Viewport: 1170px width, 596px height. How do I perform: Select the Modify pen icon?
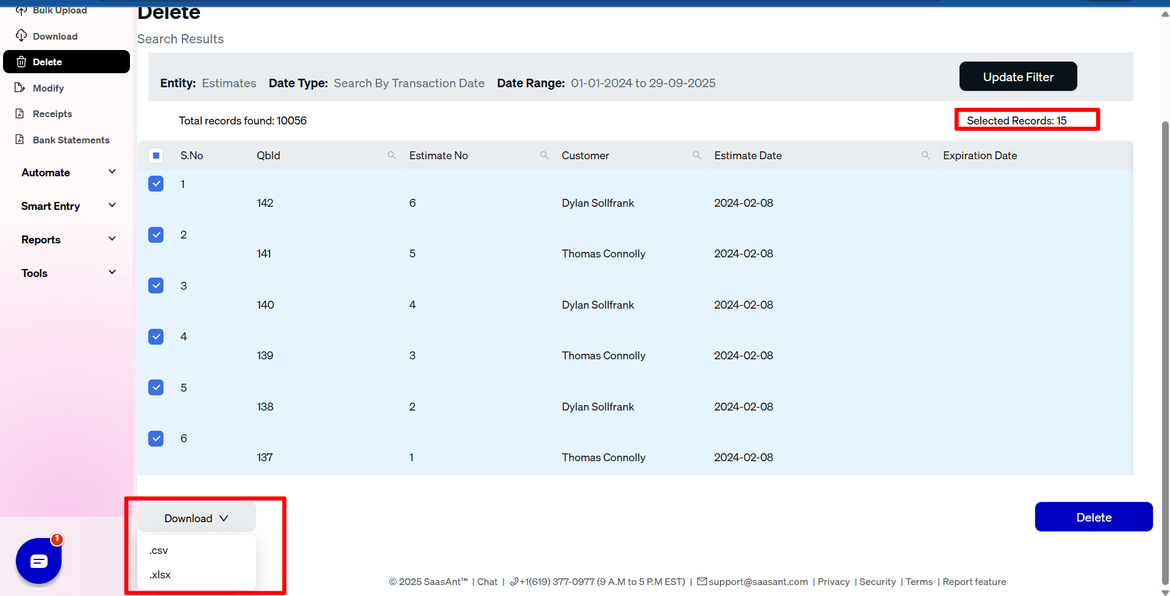pos(20,88)
